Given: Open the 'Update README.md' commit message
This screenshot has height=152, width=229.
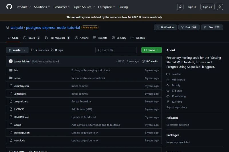Looking at the screenshot, I should (83, 117).
